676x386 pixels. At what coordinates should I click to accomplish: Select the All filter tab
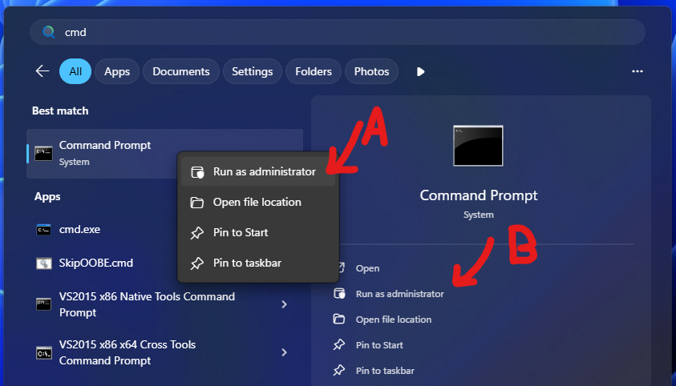pyautogui.click(x=75, y=71)
